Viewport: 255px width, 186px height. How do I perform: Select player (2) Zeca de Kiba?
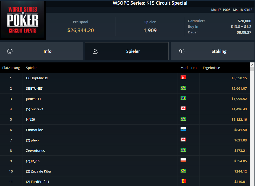tap(38, 171)
